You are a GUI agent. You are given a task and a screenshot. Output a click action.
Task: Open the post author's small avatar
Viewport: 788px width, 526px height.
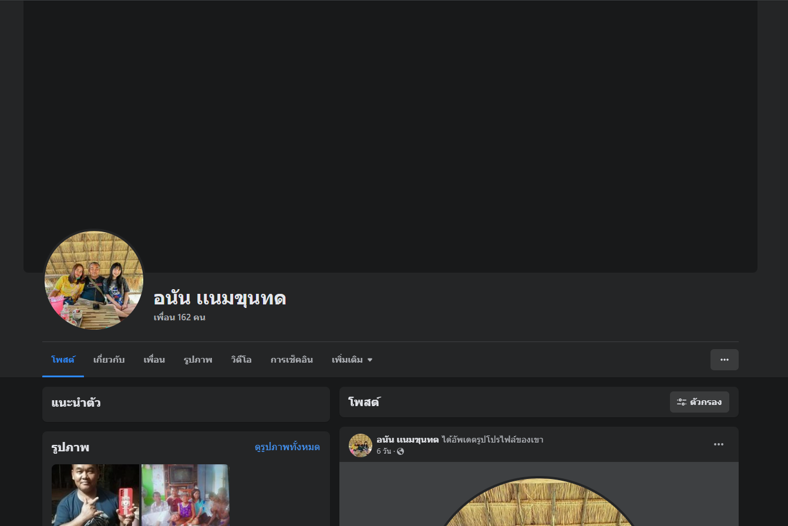tap(361, 445)
